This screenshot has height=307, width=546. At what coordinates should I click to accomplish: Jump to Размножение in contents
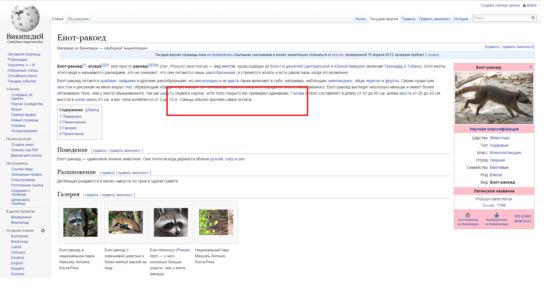click(x=73, y=122)
